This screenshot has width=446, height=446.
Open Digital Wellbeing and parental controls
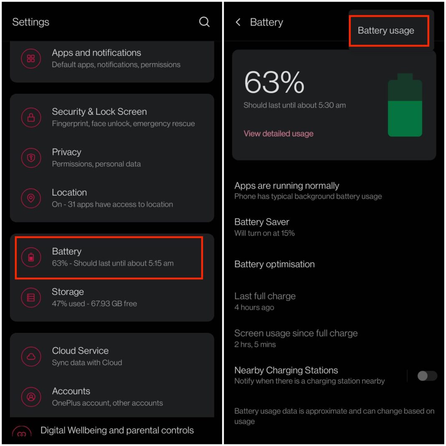click(117, 430)
